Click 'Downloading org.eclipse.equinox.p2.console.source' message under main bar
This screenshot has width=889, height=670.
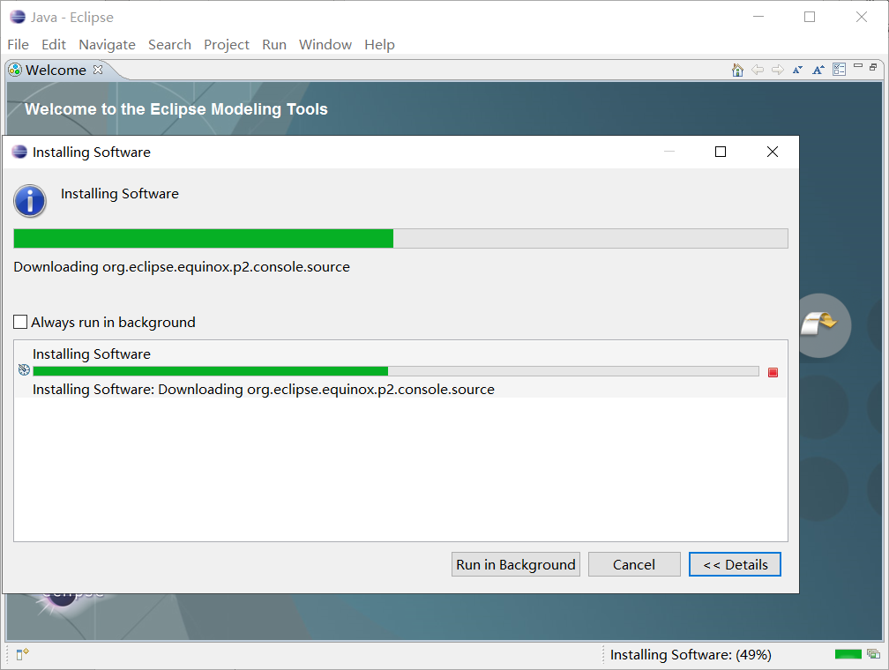(182, 267)
